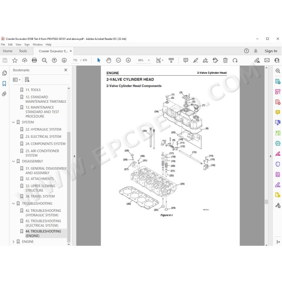Print the document with the printer icon
The height and width of the screenshot is (282, 282).
(x=34, y=60)
